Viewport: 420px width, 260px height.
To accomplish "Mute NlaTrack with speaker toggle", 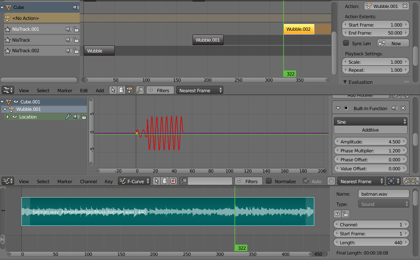I will point(69,40).
